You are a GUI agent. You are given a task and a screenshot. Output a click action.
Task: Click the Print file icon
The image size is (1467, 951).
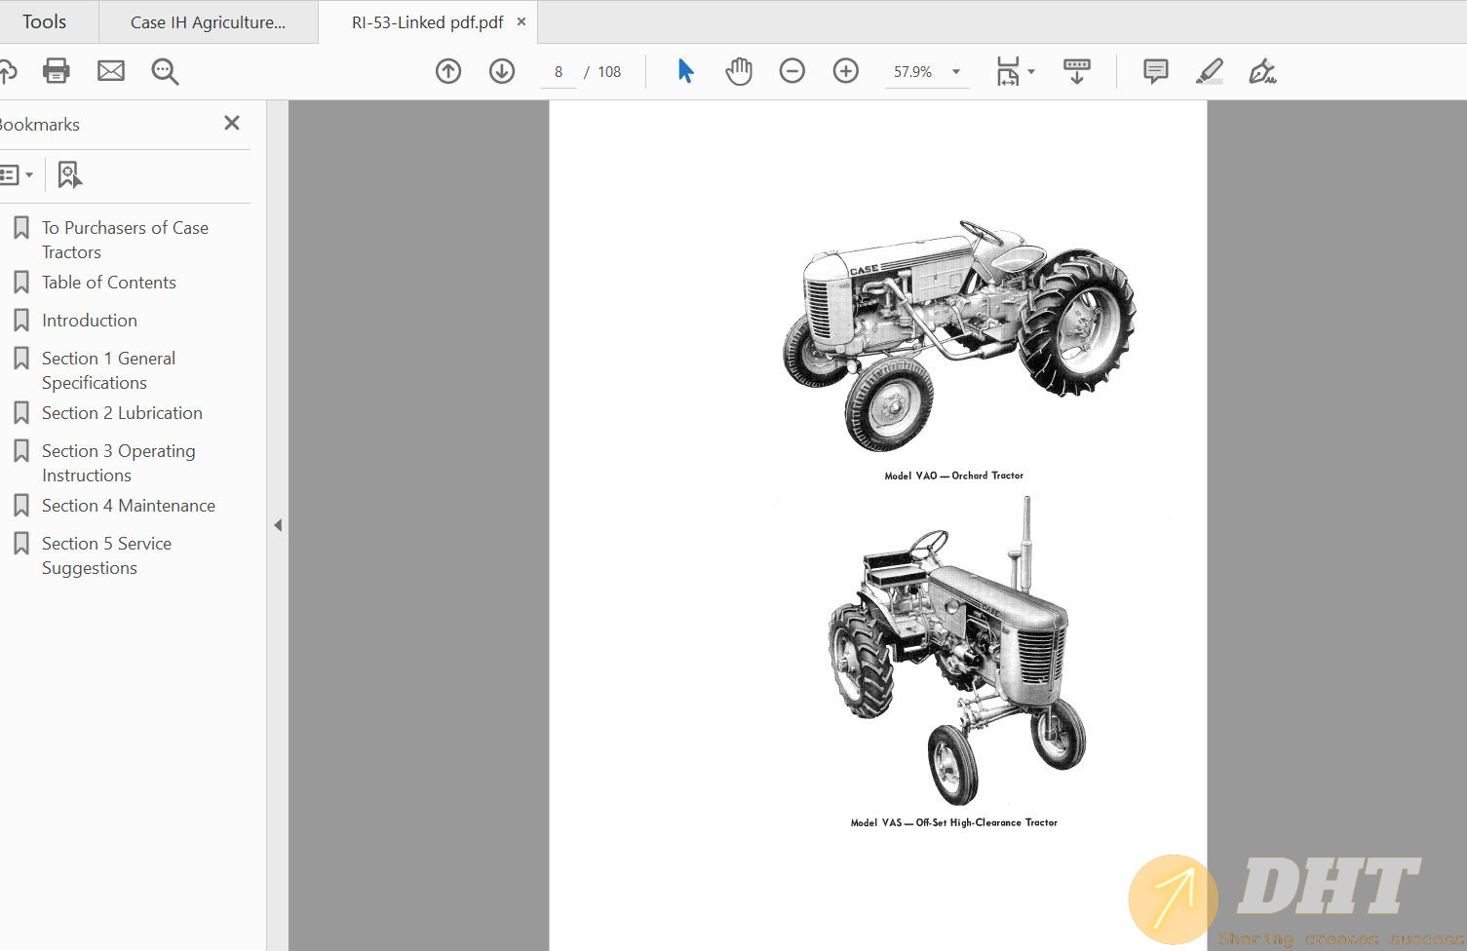click(57, 71)
